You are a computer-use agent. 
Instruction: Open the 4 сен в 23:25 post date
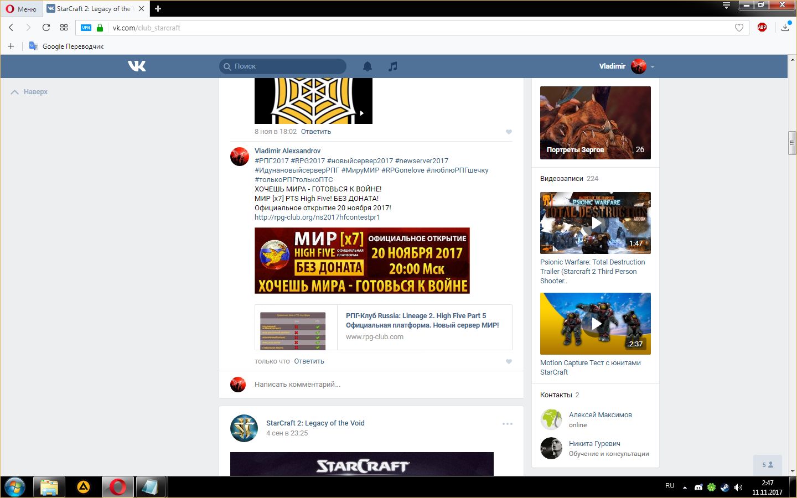click(287, 433)
